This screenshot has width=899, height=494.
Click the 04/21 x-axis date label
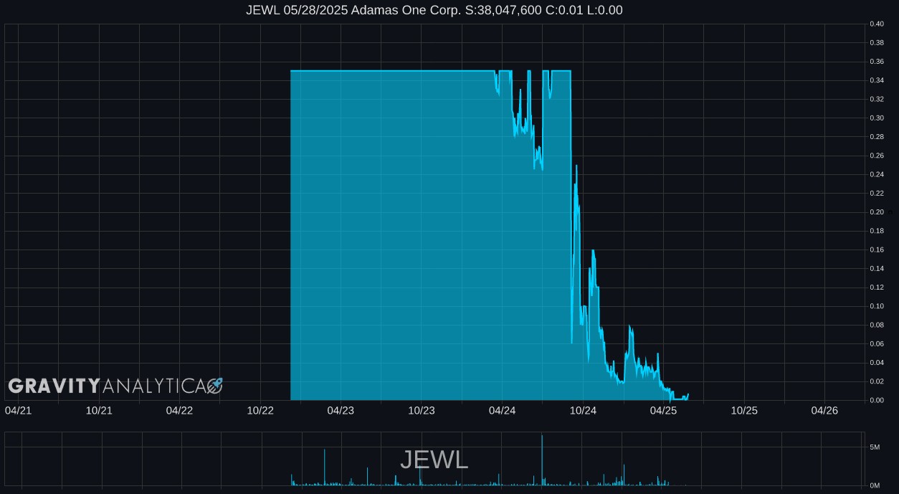(18, 411)
